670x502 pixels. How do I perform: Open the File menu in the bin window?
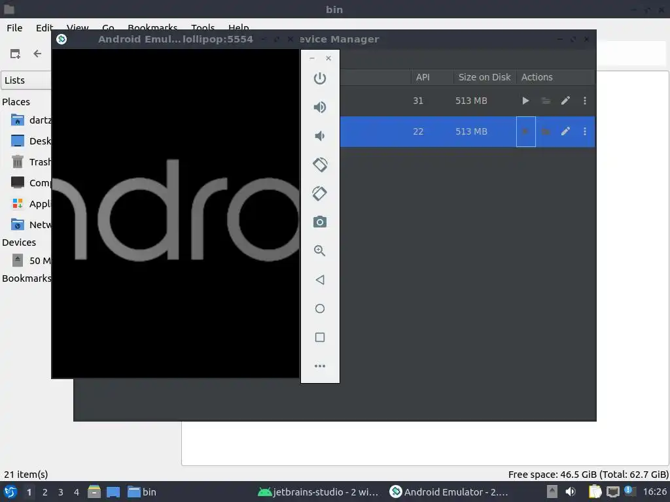click(x=14, y=27)
